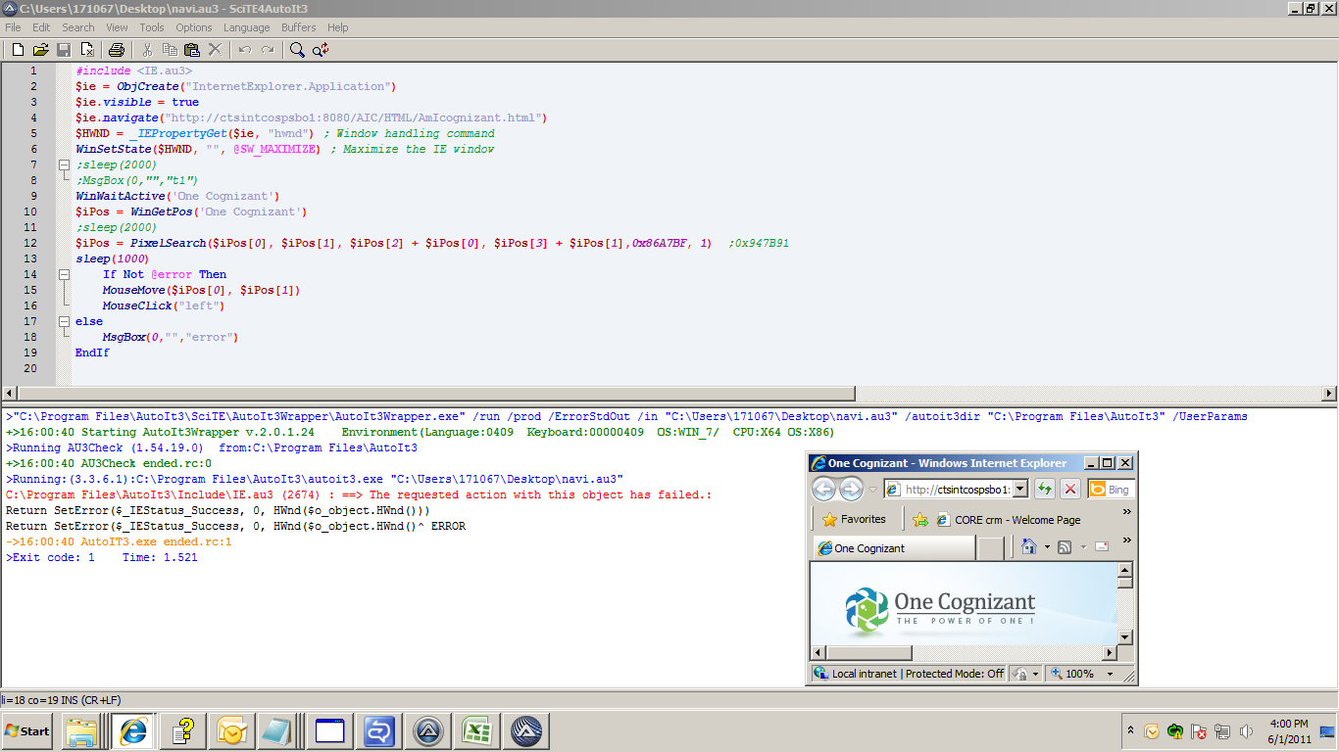Open Find with the magnifier icon

point(297,49)
